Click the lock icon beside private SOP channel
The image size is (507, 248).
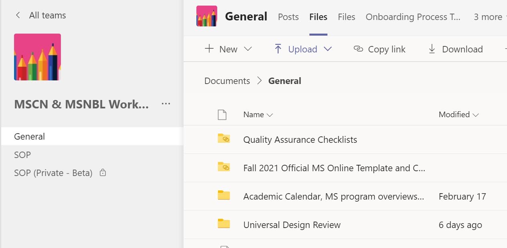[x=103, y=173]
